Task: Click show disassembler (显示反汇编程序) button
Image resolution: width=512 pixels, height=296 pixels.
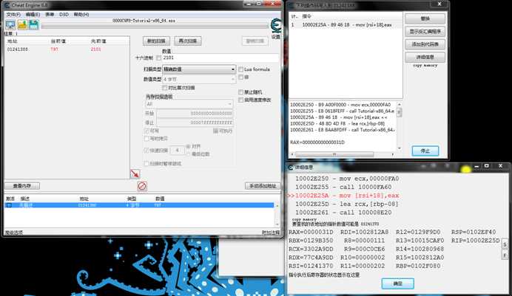Action: coord(425,32)
